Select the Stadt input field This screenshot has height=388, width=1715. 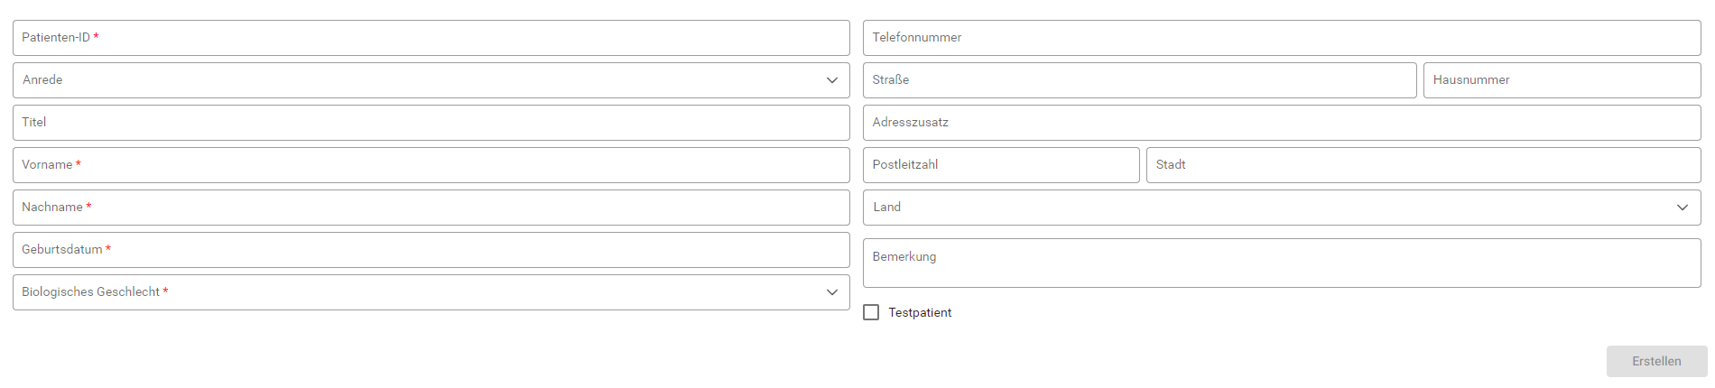click(1423, 165)
